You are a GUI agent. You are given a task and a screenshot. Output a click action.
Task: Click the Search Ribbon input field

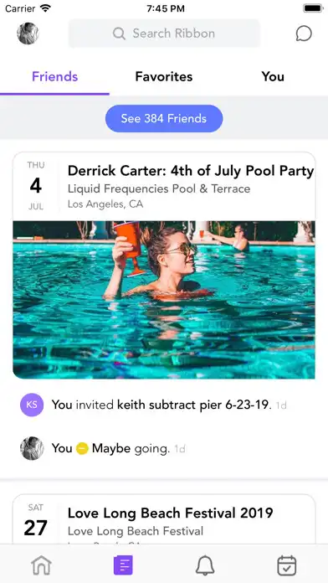[164, 34]
